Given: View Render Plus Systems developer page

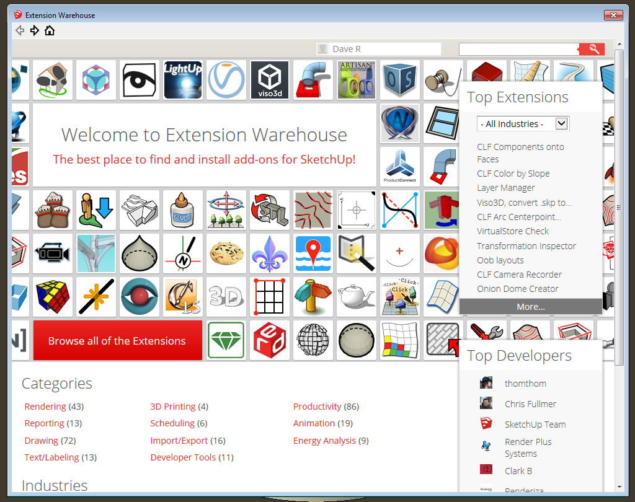Looking at the screenshot, I should click(528, 447).
